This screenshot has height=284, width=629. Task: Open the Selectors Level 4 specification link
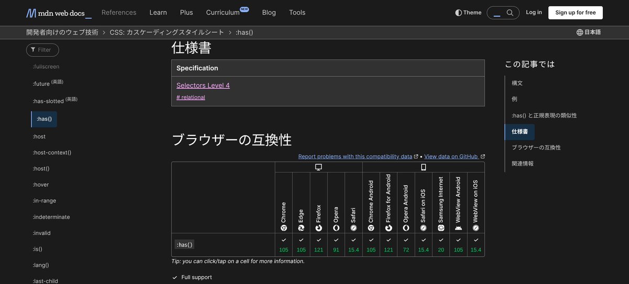pos(203,85)
